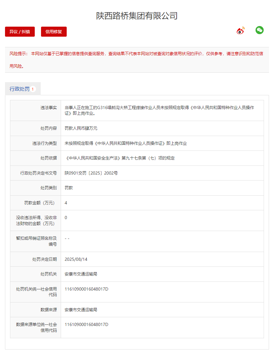The image size is (274, 352).
Task: Click credit code in 处罚机关统一社会信用代码 row
Action: [x=86, y=289]
